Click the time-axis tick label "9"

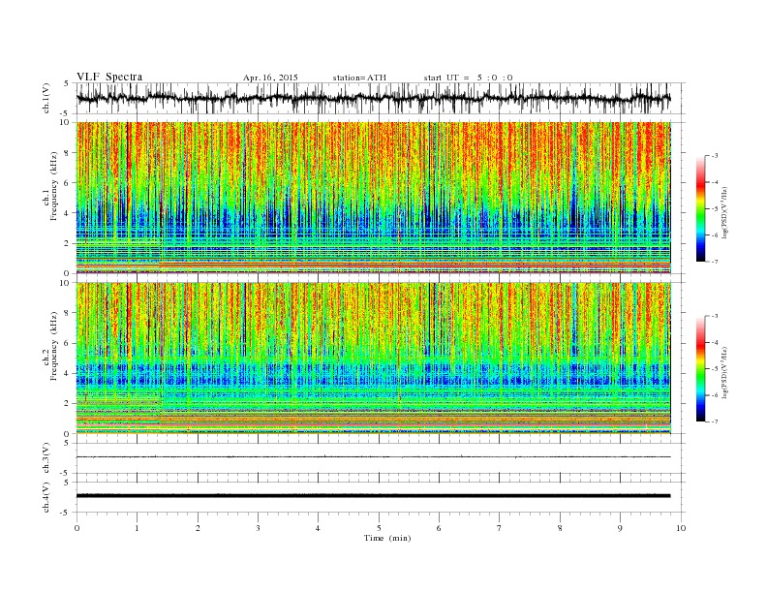pos(620,528)
